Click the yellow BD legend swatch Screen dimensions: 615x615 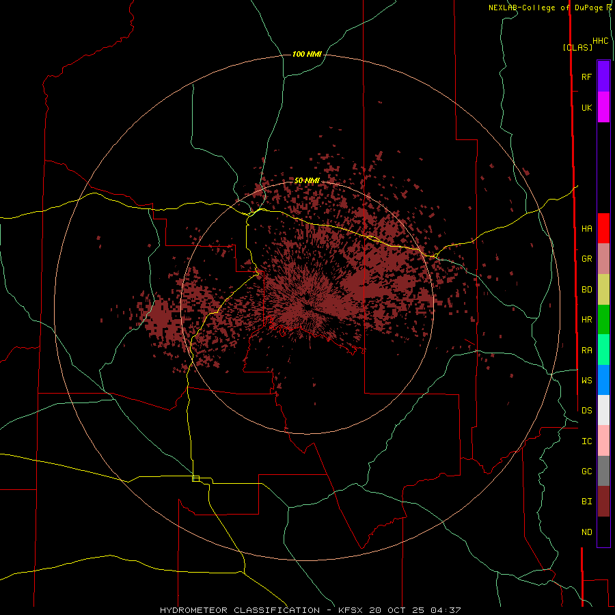pyautogui.click(x=603, y=290)
